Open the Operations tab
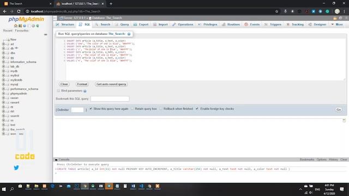The height and width of the screenshot is (196, 349). [x=183, y=24]
